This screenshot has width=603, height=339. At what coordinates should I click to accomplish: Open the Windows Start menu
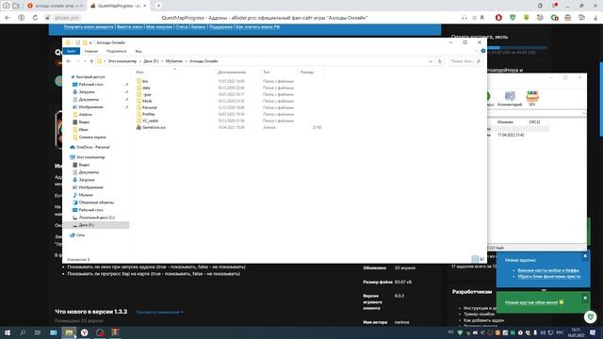click(8, 332)
